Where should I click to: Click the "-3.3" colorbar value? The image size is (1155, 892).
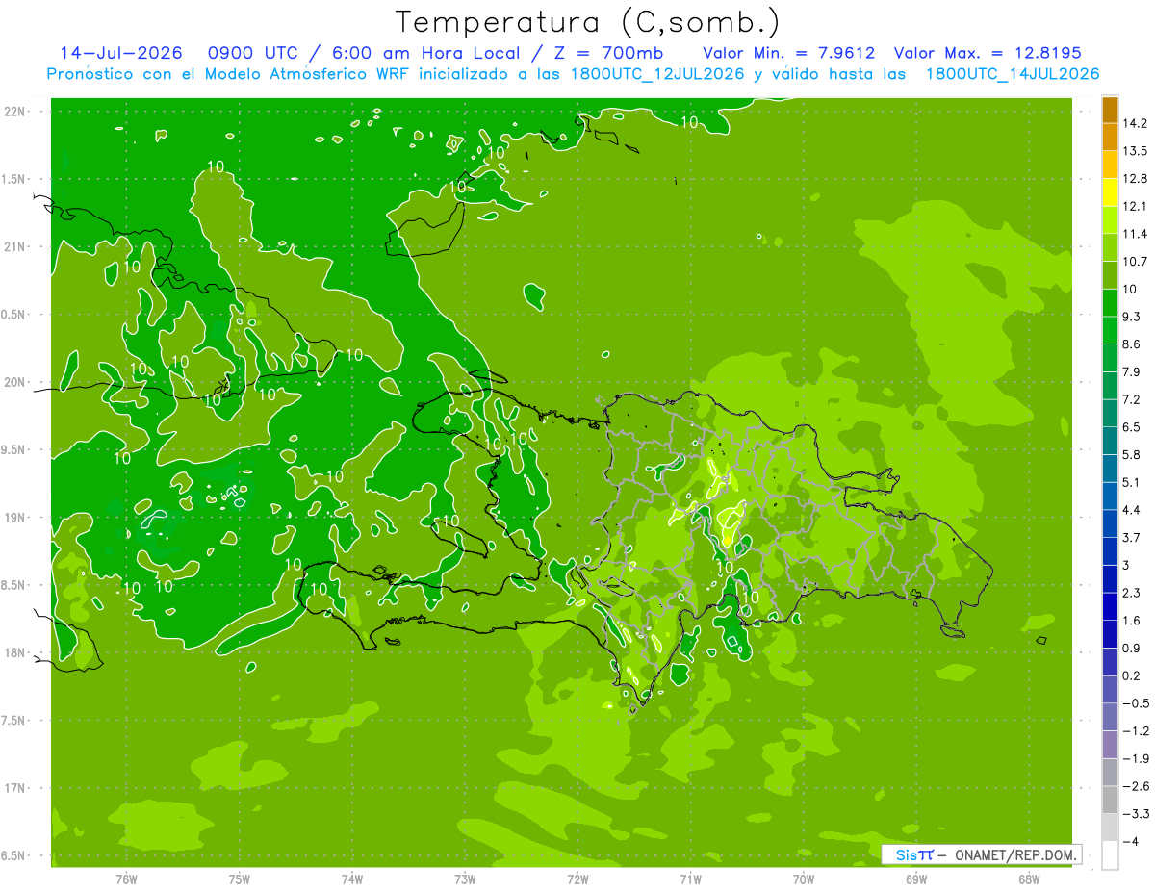[x=1135, y=813]
